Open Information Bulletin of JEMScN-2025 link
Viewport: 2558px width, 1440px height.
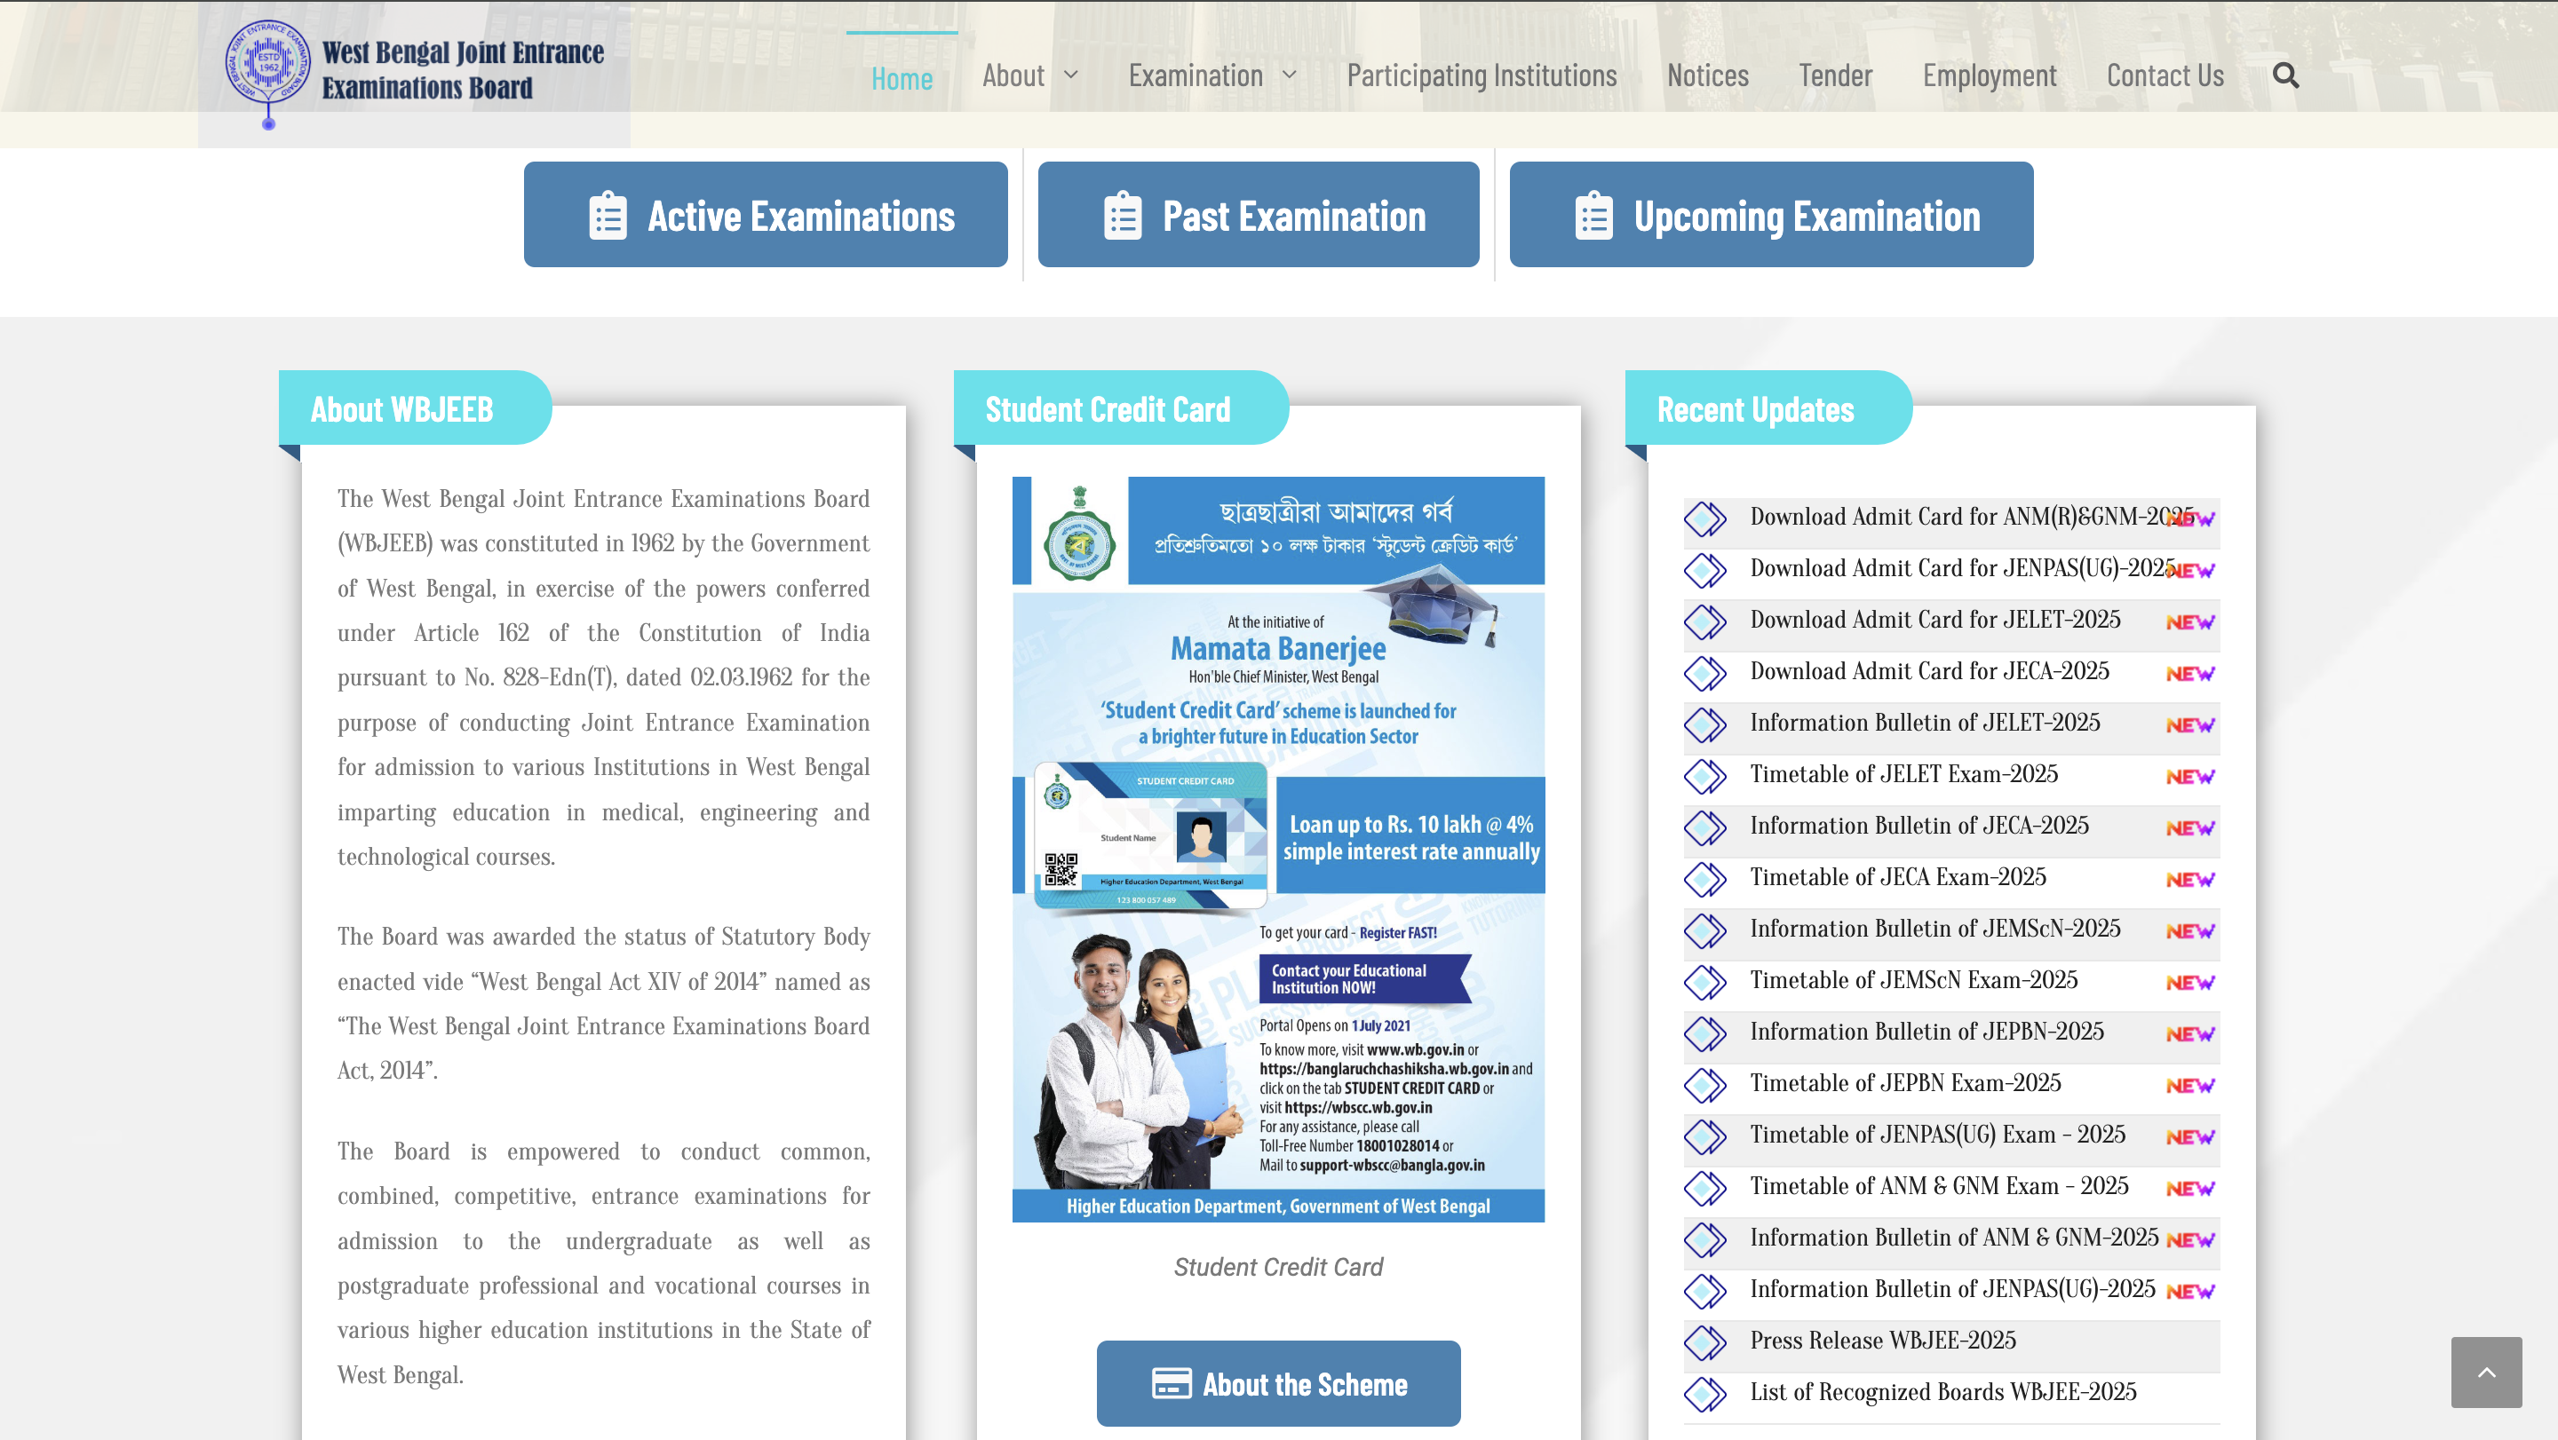pyautogui.click(x=1934, y=928)
